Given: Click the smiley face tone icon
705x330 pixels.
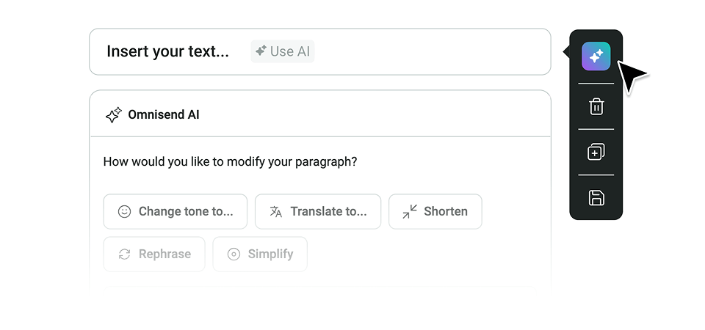Looking at the screenshot, I should point(124,211).
